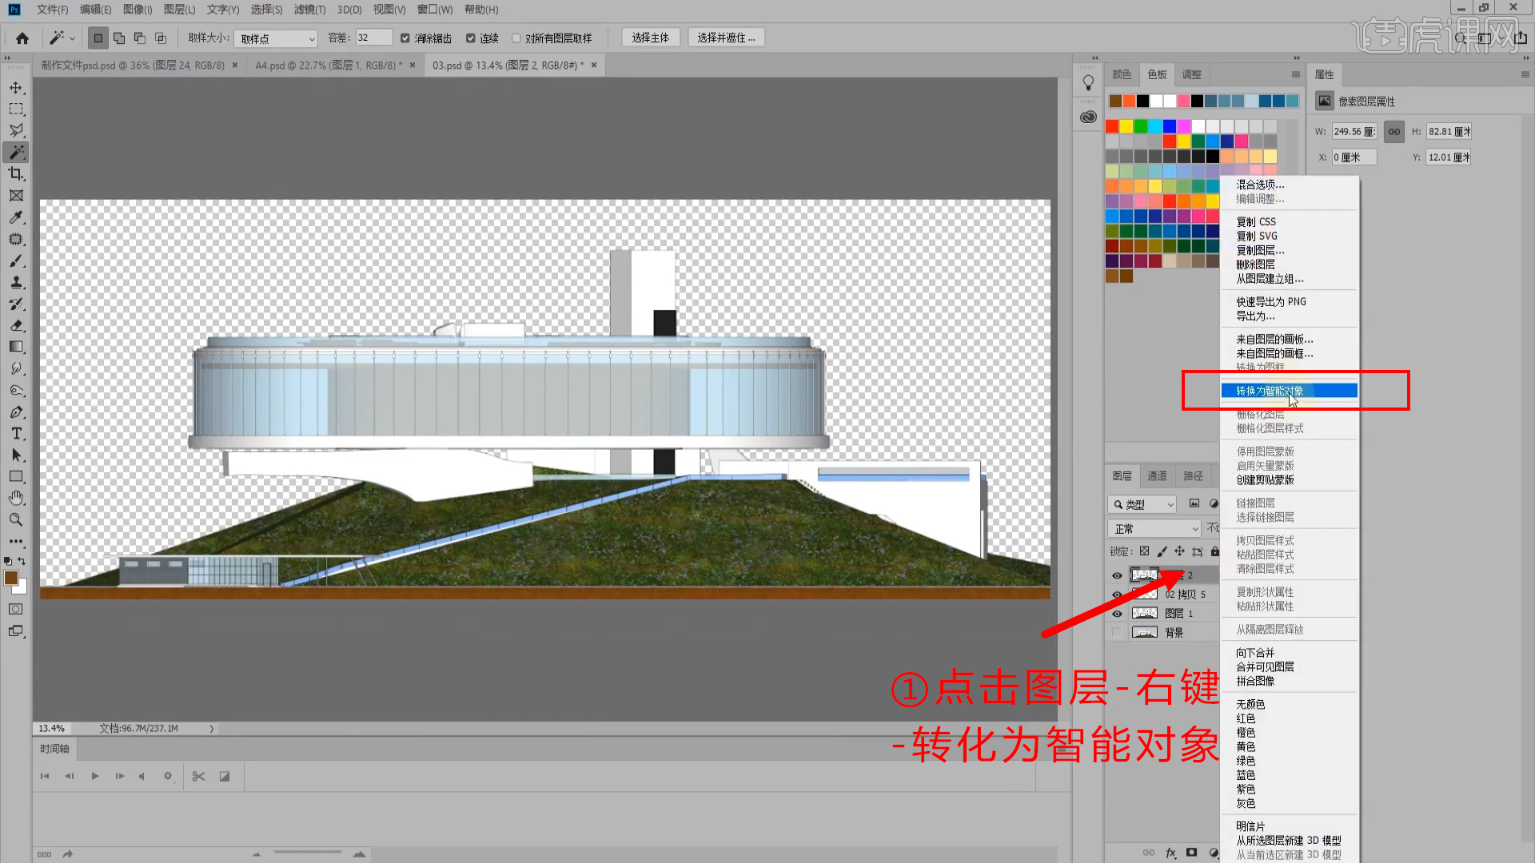Viewport: 1535px width, 863px height.
Task: Select the Eraser tool
Action: pyautogui.click(x=16, y=325)
